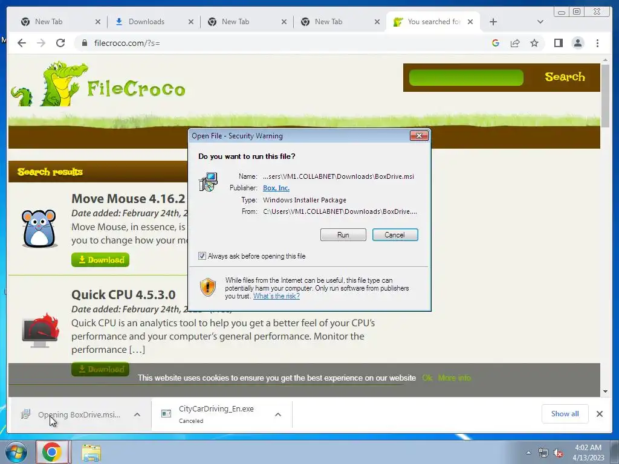Open Google search icon in address bar
Screen dimensions: 619x464
[x=496, y=43]
